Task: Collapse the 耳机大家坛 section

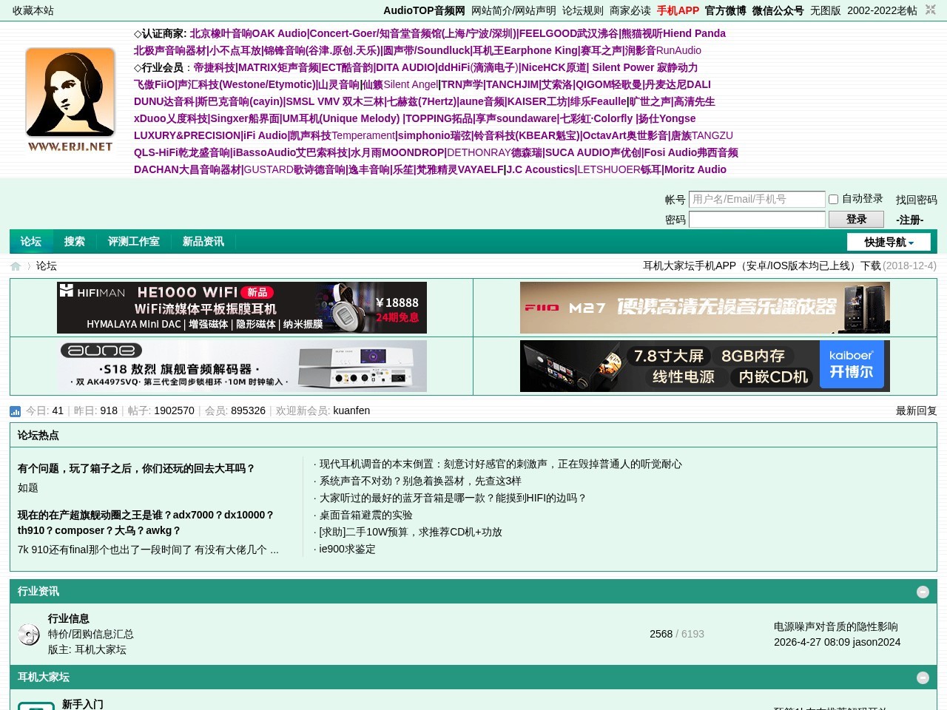Action: 923,677
